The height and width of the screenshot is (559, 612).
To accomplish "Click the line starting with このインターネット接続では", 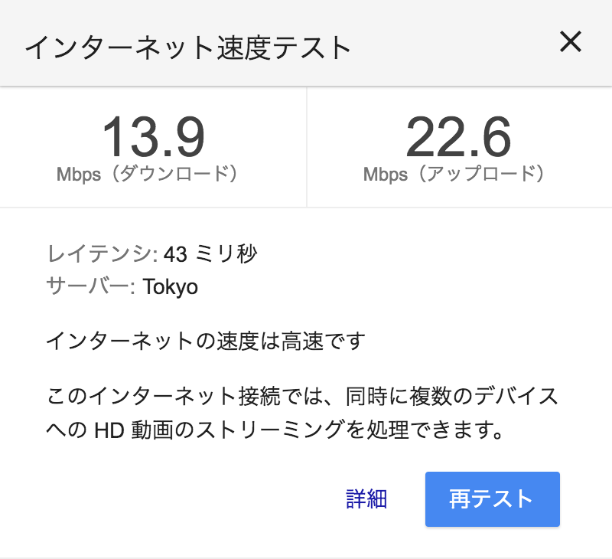I will click(302, 397).
